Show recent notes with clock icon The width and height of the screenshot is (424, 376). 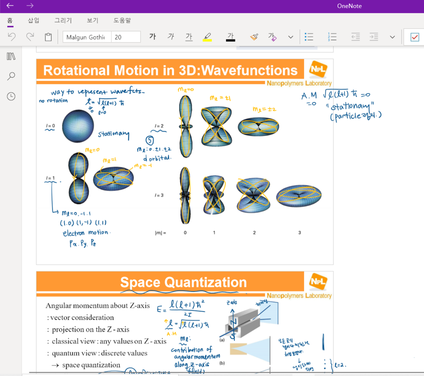tap(11, 97)
